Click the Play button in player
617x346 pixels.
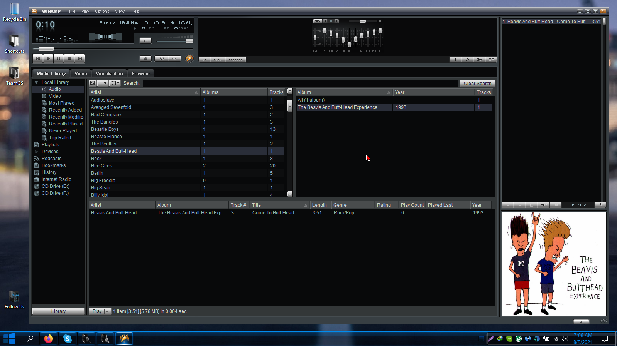[48, 59]
